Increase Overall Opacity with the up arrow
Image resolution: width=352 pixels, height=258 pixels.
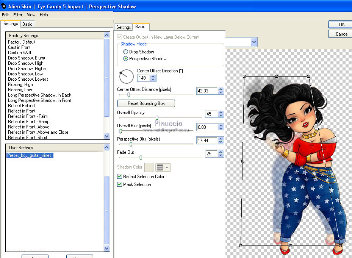221,112
